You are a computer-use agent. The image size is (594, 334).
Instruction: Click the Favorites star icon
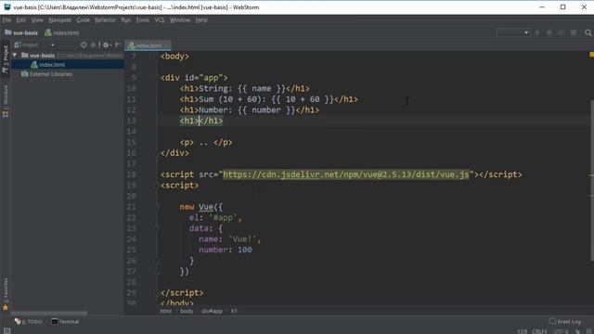point(6,307)
